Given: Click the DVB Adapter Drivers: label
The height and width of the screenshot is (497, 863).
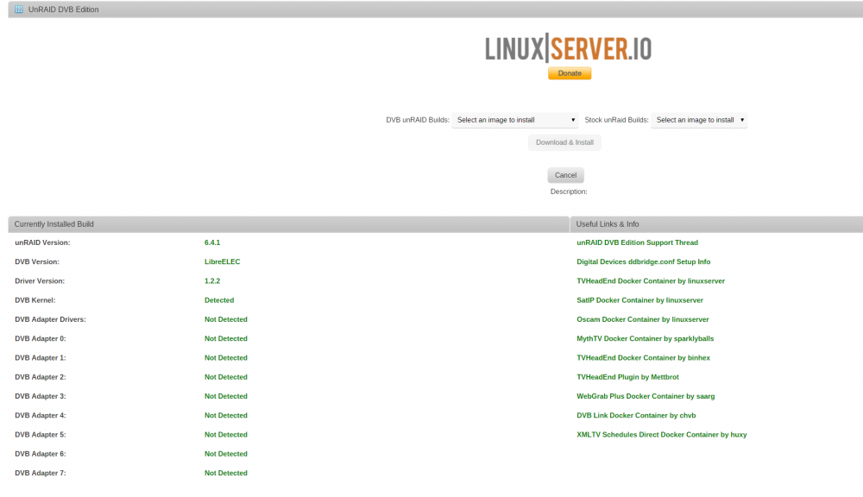Looking at the screenshot, I should click(x=50, y=320).
